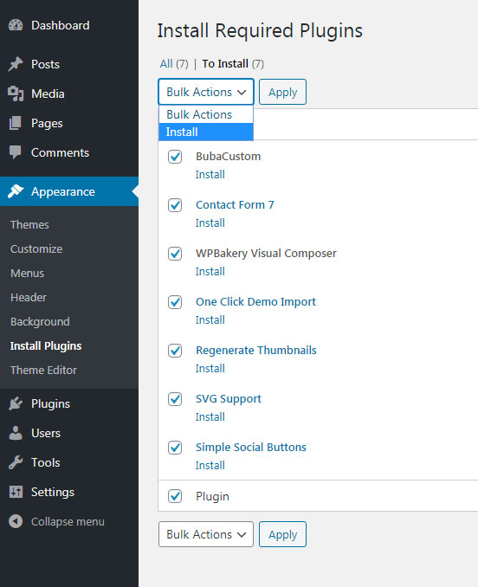Click the Tools wrench icon
Viewport: 478px width, 587px height.
pos(16,462)
